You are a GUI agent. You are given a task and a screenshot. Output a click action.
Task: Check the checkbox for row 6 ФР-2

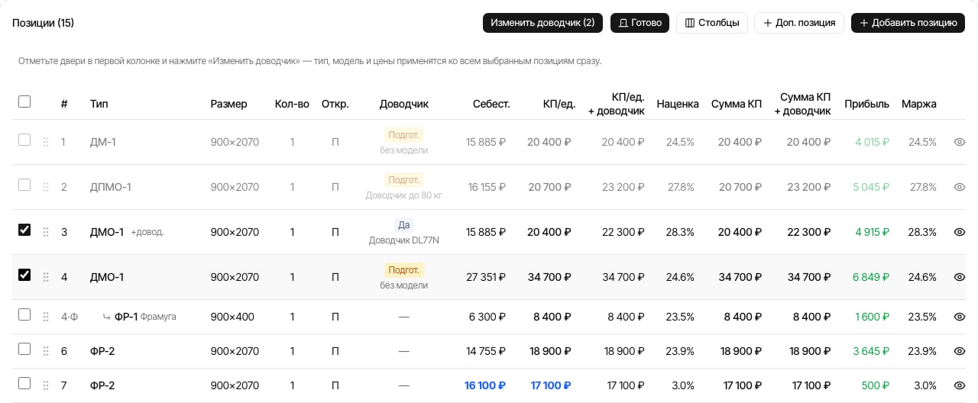24,350
